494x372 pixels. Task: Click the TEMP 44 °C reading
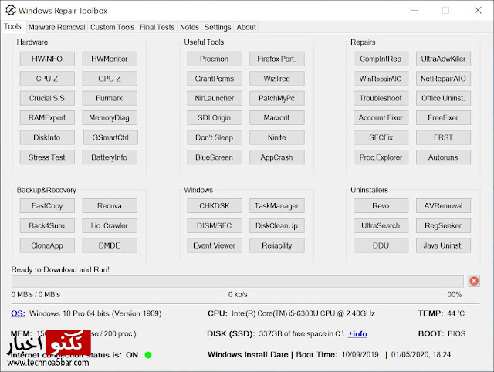[x=442, y=313]
